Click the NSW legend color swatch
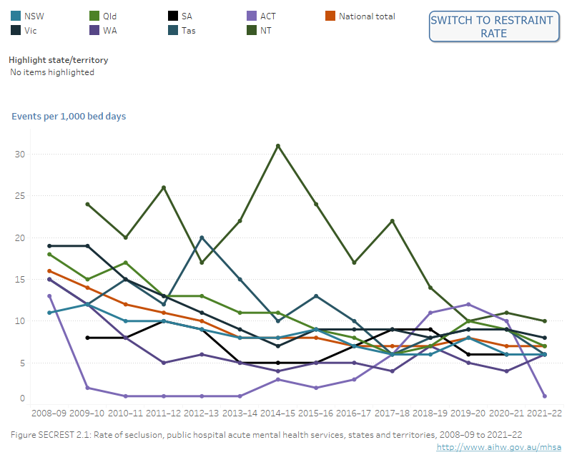Screen dimensions: 572x465 click(16, 16)
